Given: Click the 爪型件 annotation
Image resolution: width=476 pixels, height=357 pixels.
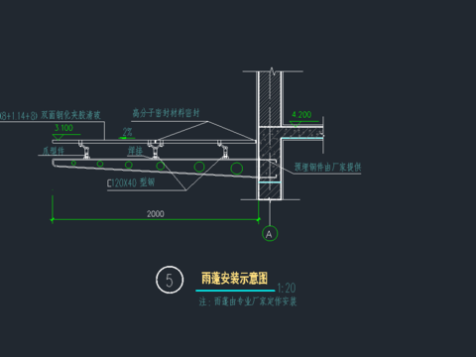Looking at the screenshot, I should (x=54, y=151).
